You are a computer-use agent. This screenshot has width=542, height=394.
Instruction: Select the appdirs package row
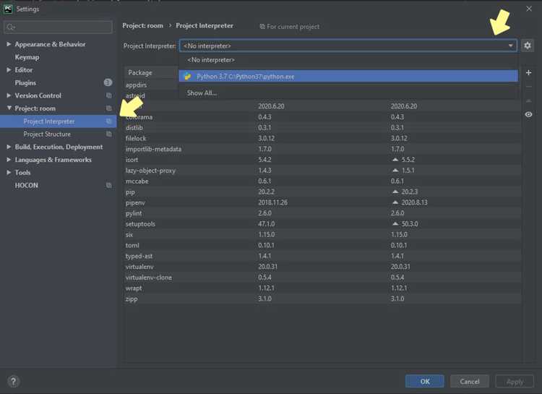pyautogui.click(x=152, y=85)
